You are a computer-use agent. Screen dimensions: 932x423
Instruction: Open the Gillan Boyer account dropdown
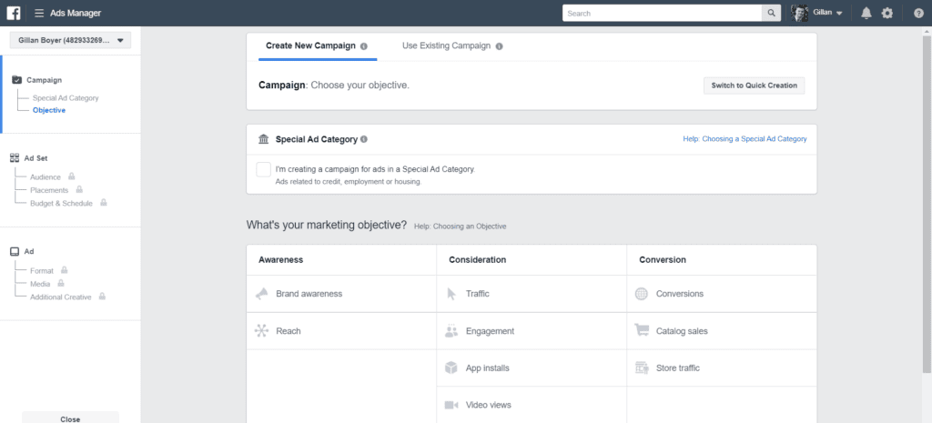[71, 40]
